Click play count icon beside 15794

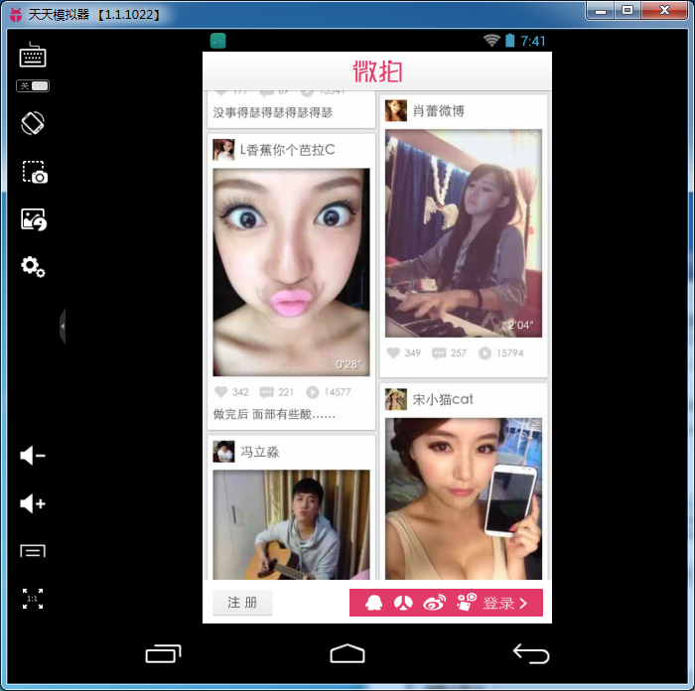(x=485, y=352)
